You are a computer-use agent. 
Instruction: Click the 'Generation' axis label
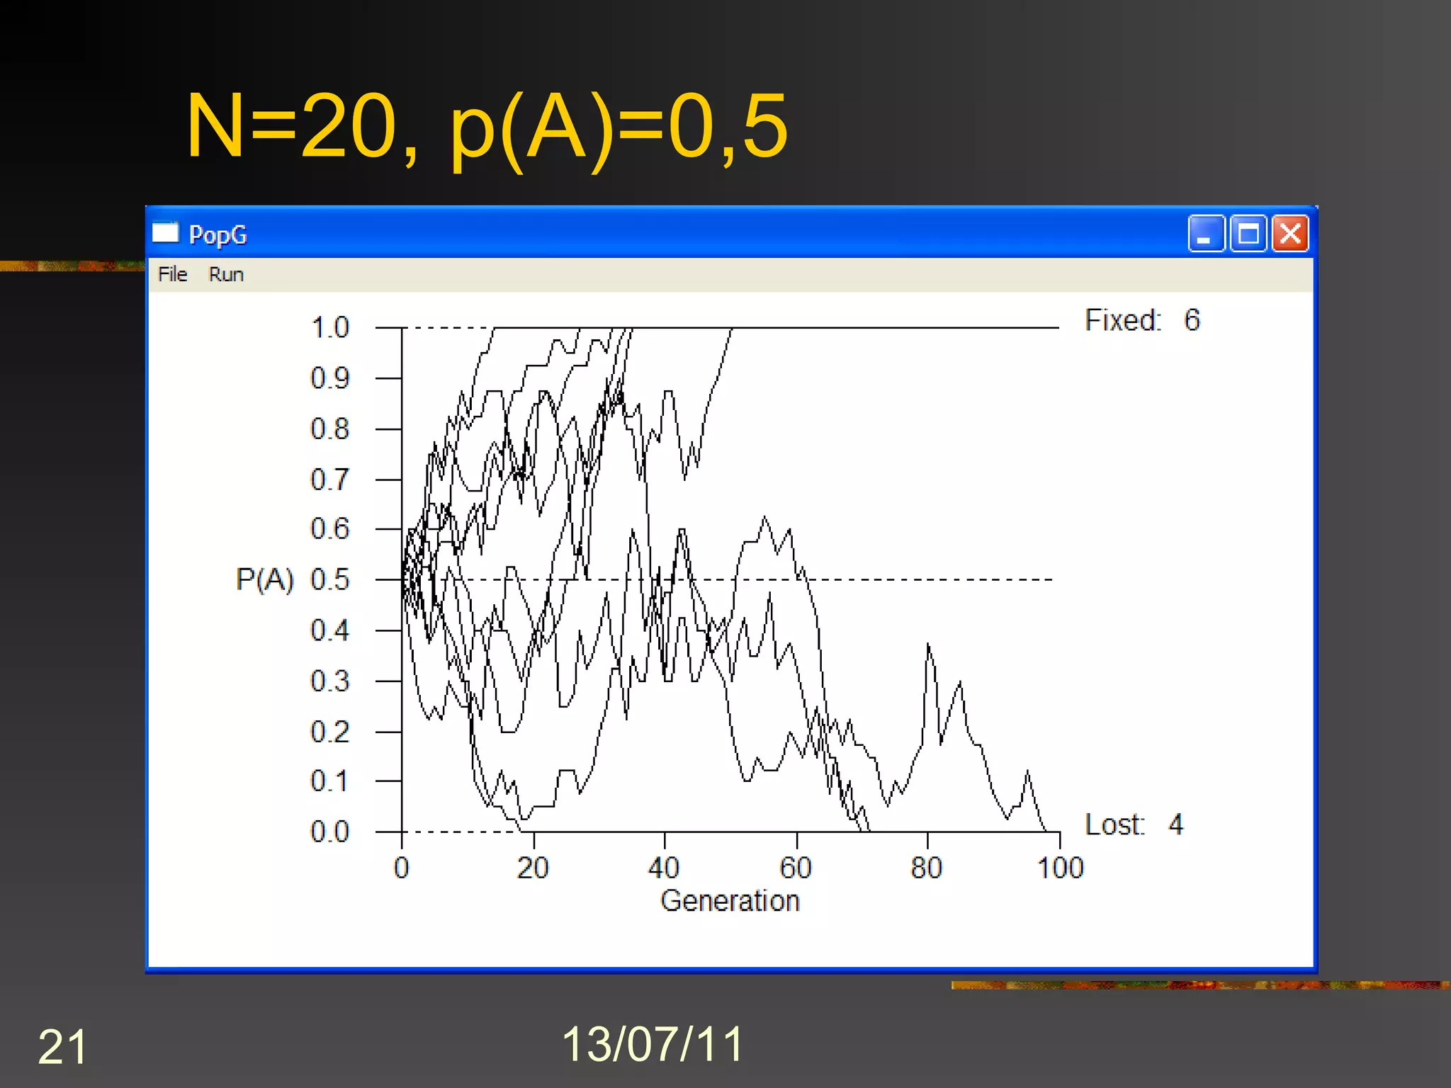coord(730,901)
